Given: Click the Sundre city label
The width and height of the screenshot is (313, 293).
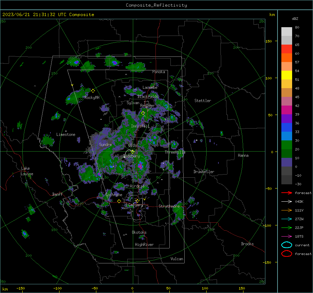Looking at the screenshot, I should point(105,144).
